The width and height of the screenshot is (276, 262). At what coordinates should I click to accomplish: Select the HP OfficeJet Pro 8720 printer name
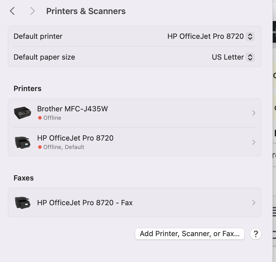75,138
